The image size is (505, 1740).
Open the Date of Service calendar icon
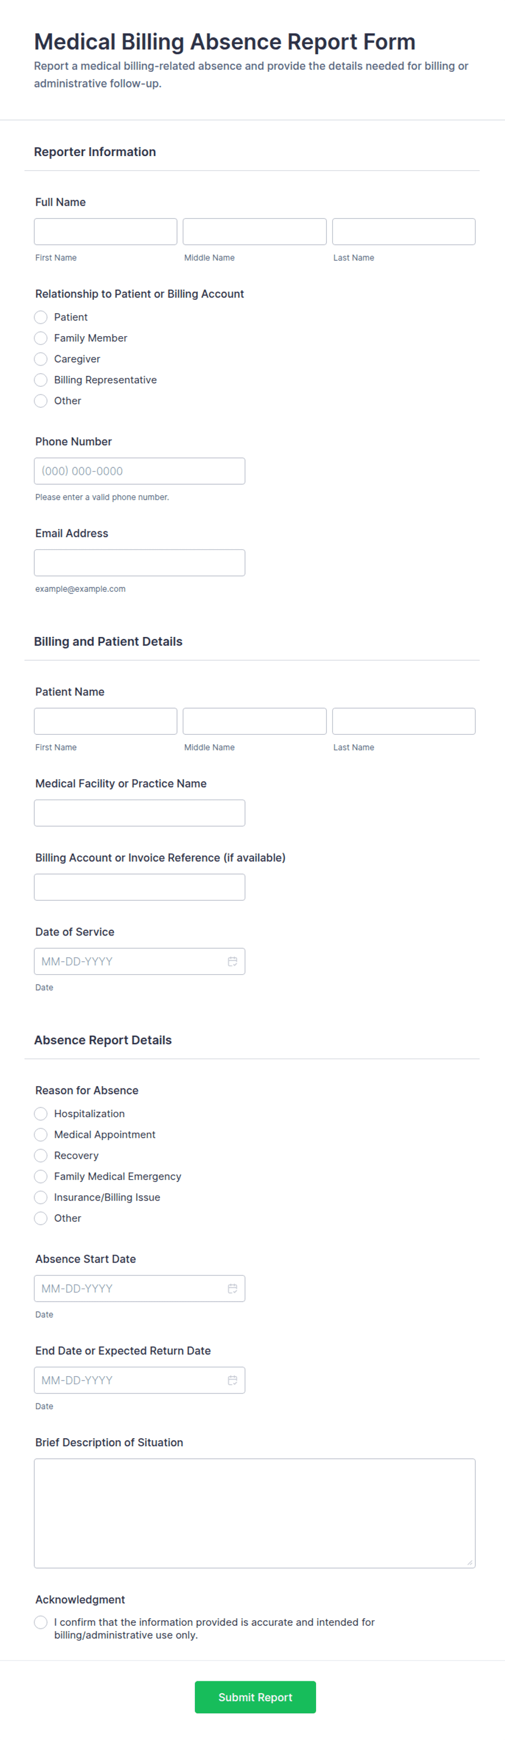[232, 961]
